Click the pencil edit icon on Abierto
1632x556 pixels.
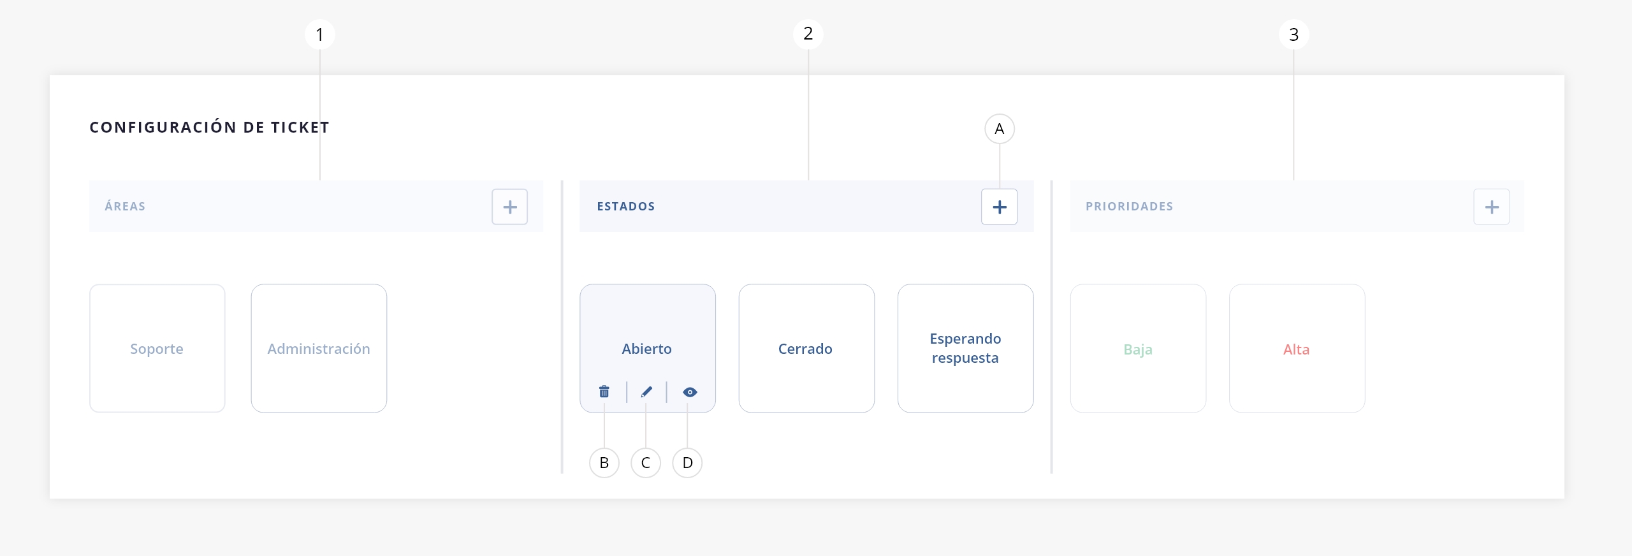[x=646, y=391]
